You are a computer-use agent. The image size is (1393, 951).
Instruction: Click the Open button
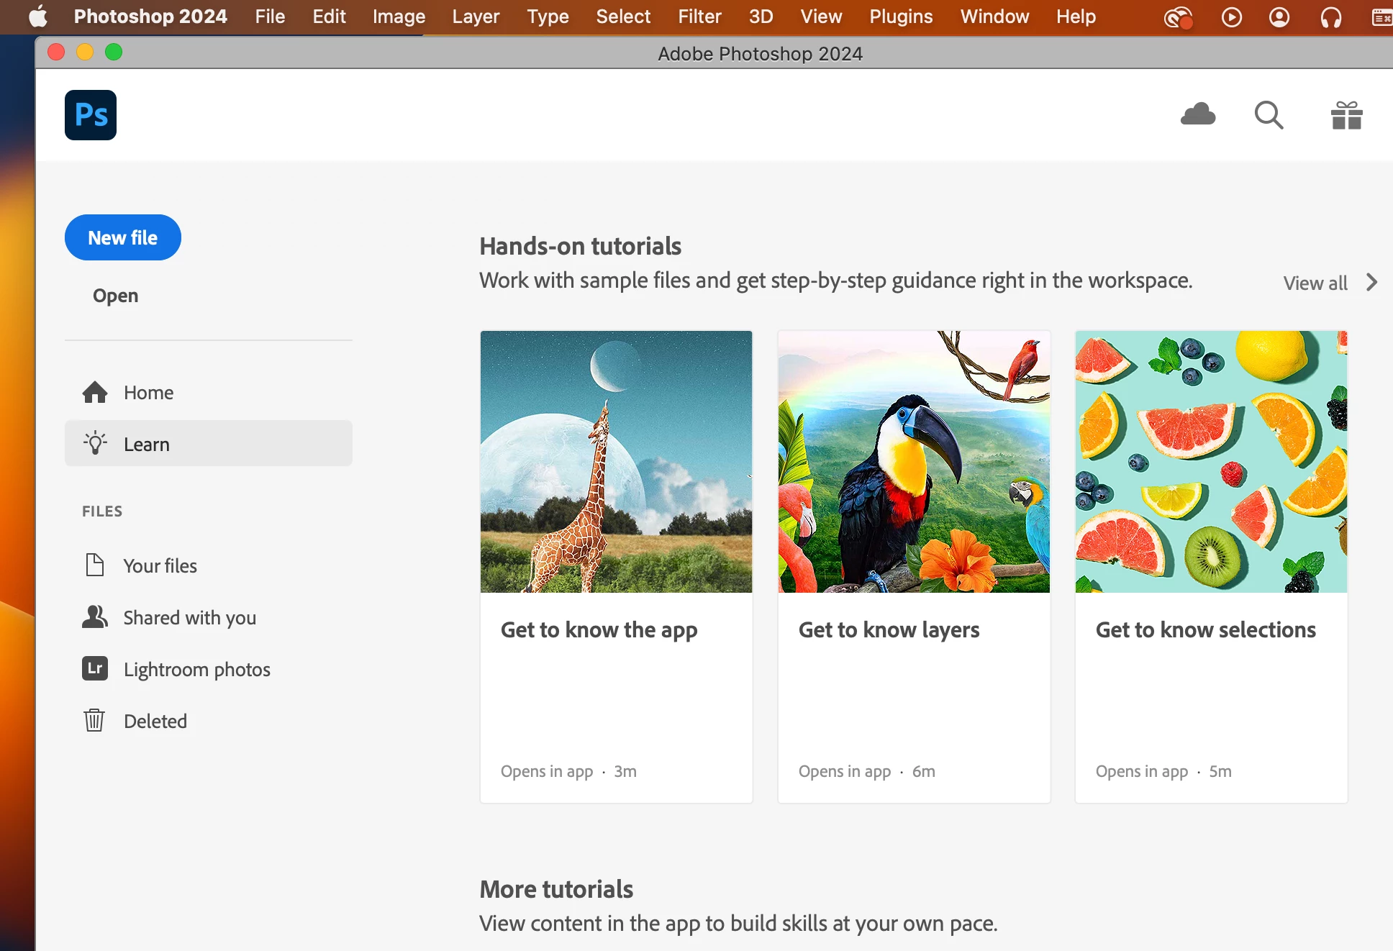pos(115,296)
